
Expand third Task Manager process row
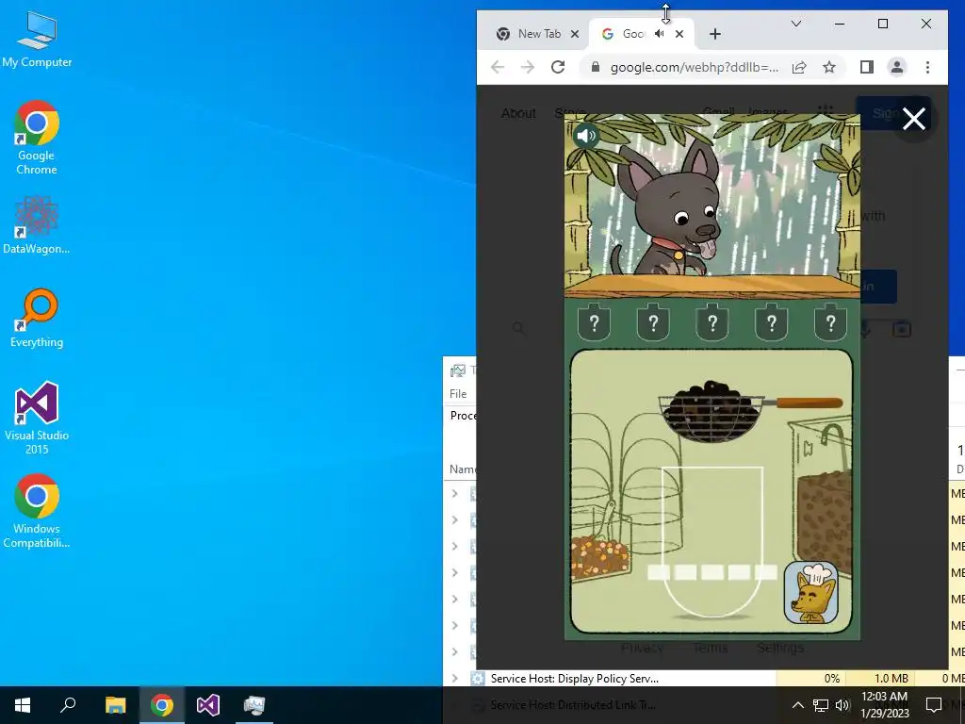(455, 547)
